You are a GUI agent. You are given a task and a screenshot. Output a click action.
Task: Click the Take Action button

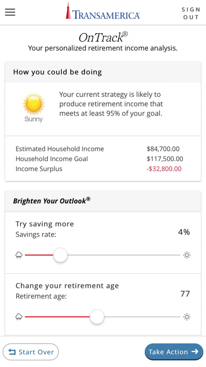pyautogui.click(x=174, y=352)
